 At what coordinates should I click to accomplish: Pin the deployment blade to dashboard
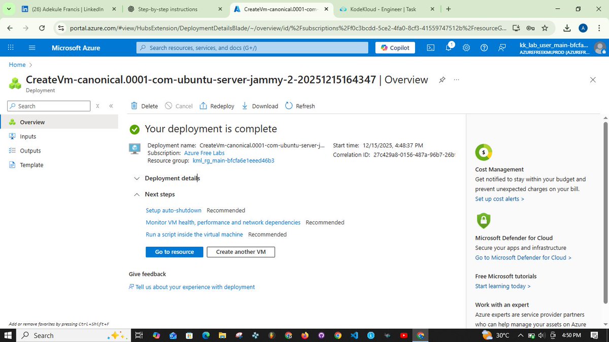pos(442,80)
